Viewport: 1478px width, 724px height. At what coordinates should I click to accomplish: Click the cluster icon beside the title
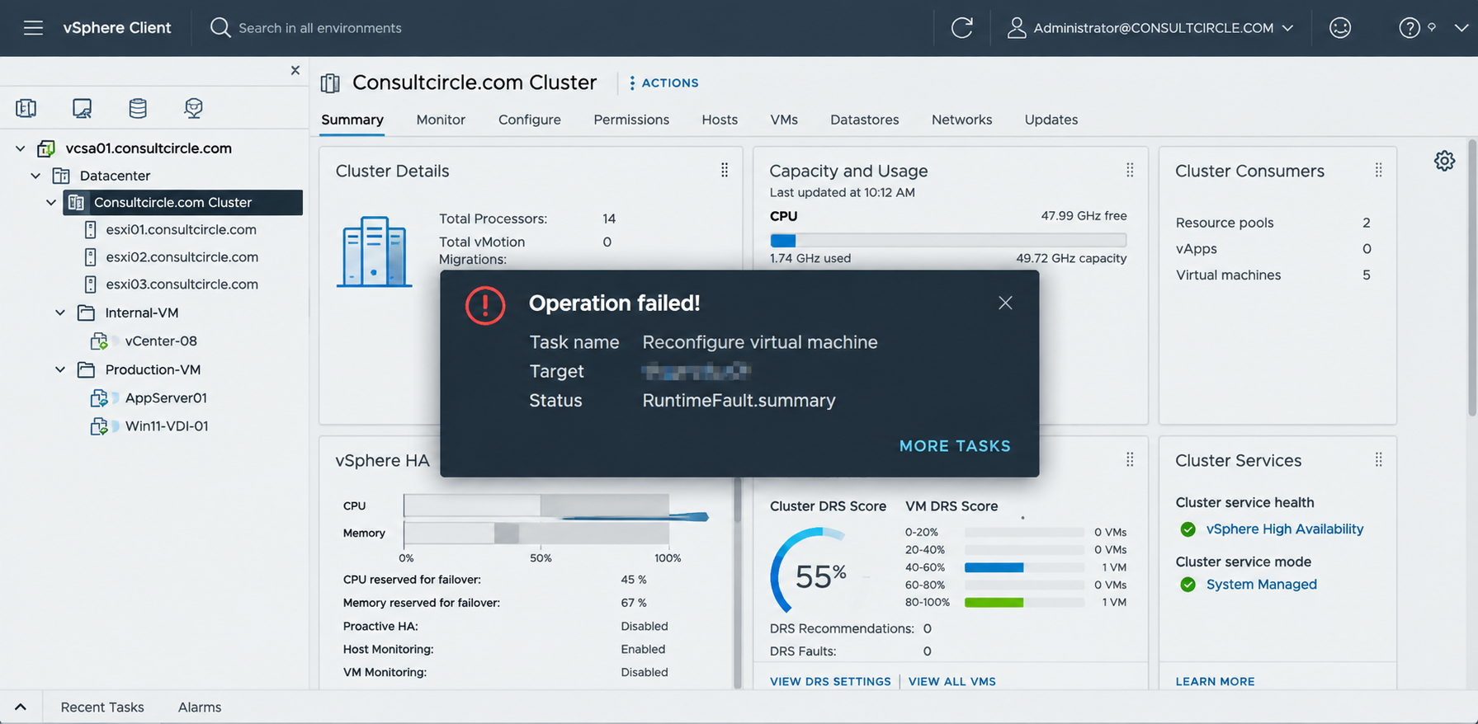(x=330, y=83)
